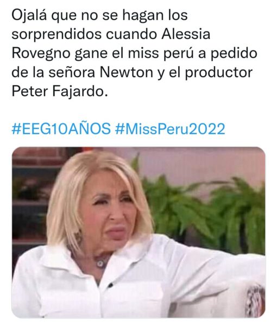Click the woman's pendant necklace in the photo
Viewport: 277px width, 326px height.
[x=100, y=264]
